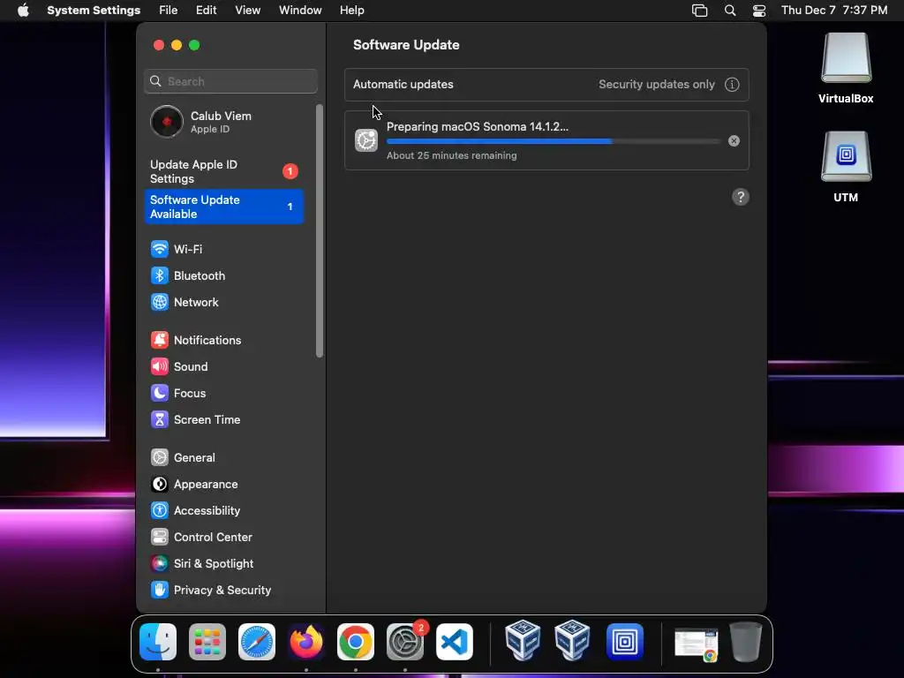Open Launchpad from the Dock

coord(207,642)
